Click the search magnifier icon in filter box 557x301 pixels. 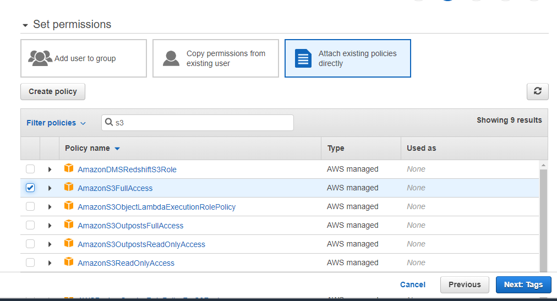click(x=109, y=122)
